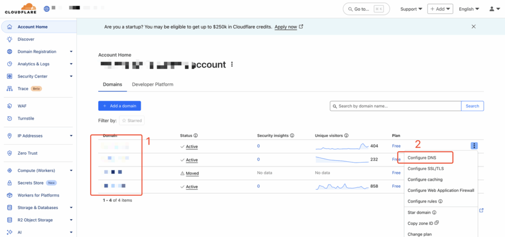
Task: Open Account Home in the sidebar
Action: point(39,27)
